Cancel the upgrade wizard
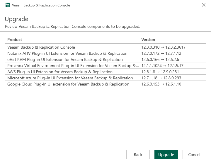211x164 pixels. click(194, 155)
